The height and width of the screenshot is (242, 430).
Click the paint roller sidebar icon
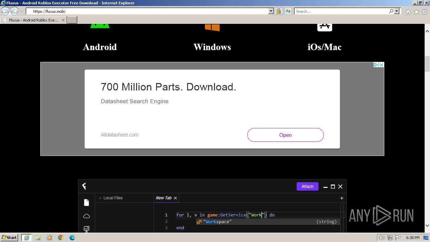click(86, 229)
